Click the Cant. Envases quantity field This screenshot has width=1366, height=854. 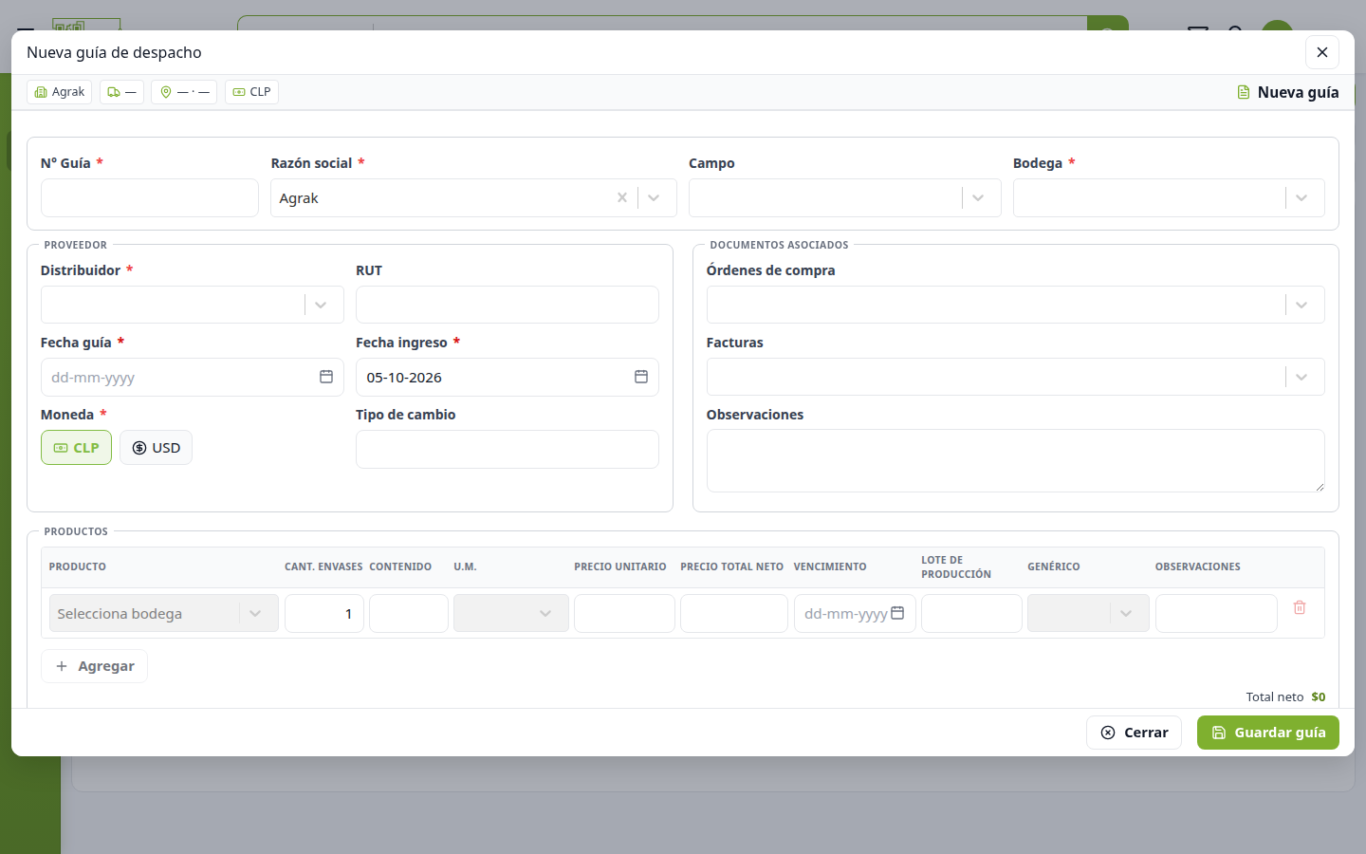tap(324, 613)
